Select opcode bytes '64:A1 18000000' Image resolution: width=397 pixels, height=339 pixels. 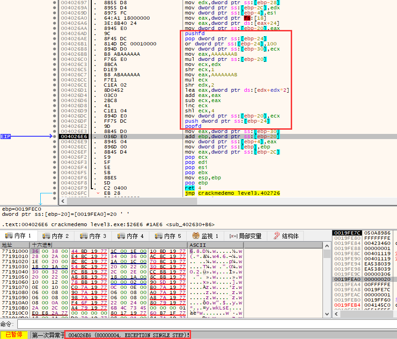coord(127,18)
